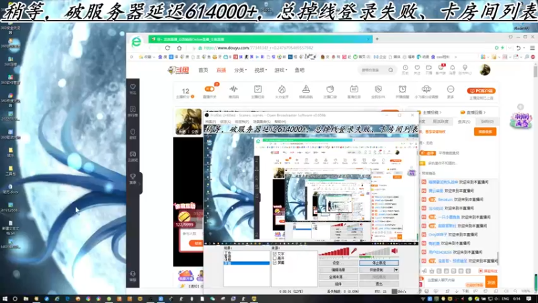Click the OBS microphone icon
The image size is (538, 303).
354,251
